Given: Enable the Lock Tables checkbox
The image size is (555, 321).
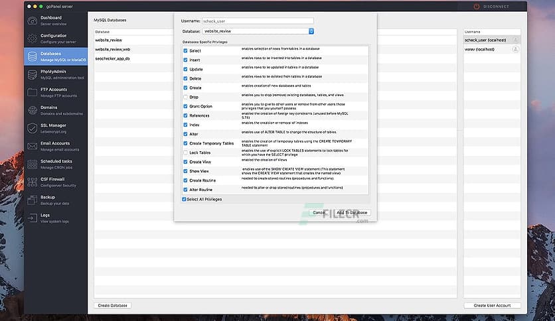Looking at the screenshot, I should (x=185, y=153).
